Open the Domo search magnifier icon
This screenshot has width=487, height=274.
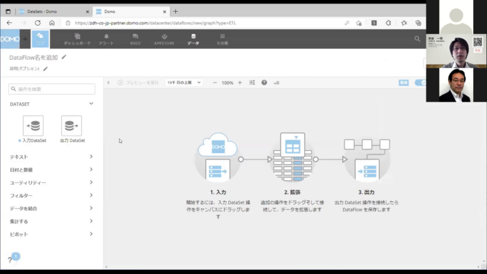pos(417,39)
